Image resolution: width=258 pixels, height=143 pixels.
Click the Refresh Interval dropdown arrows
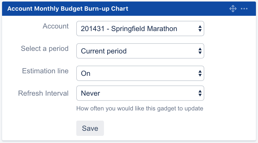click(x=200, y=93)
